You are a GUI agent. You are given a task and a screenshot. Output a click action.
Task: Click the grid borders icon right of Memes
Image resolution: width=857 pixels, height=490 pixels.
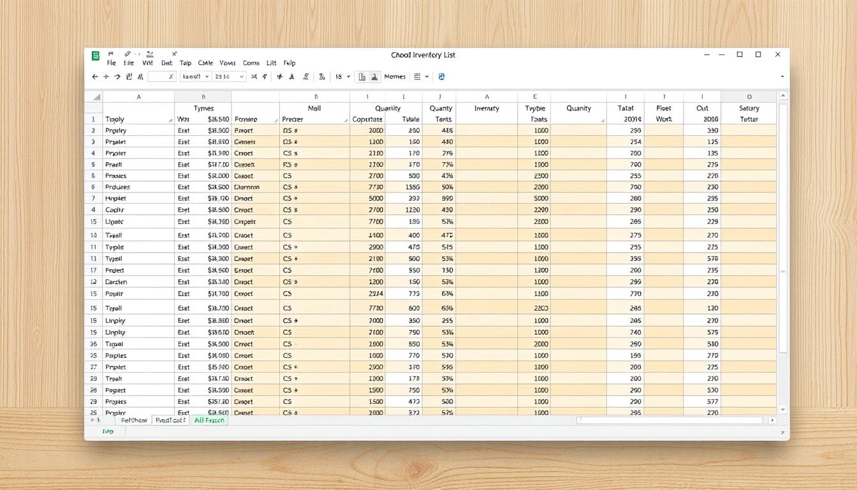coord(417,77)
